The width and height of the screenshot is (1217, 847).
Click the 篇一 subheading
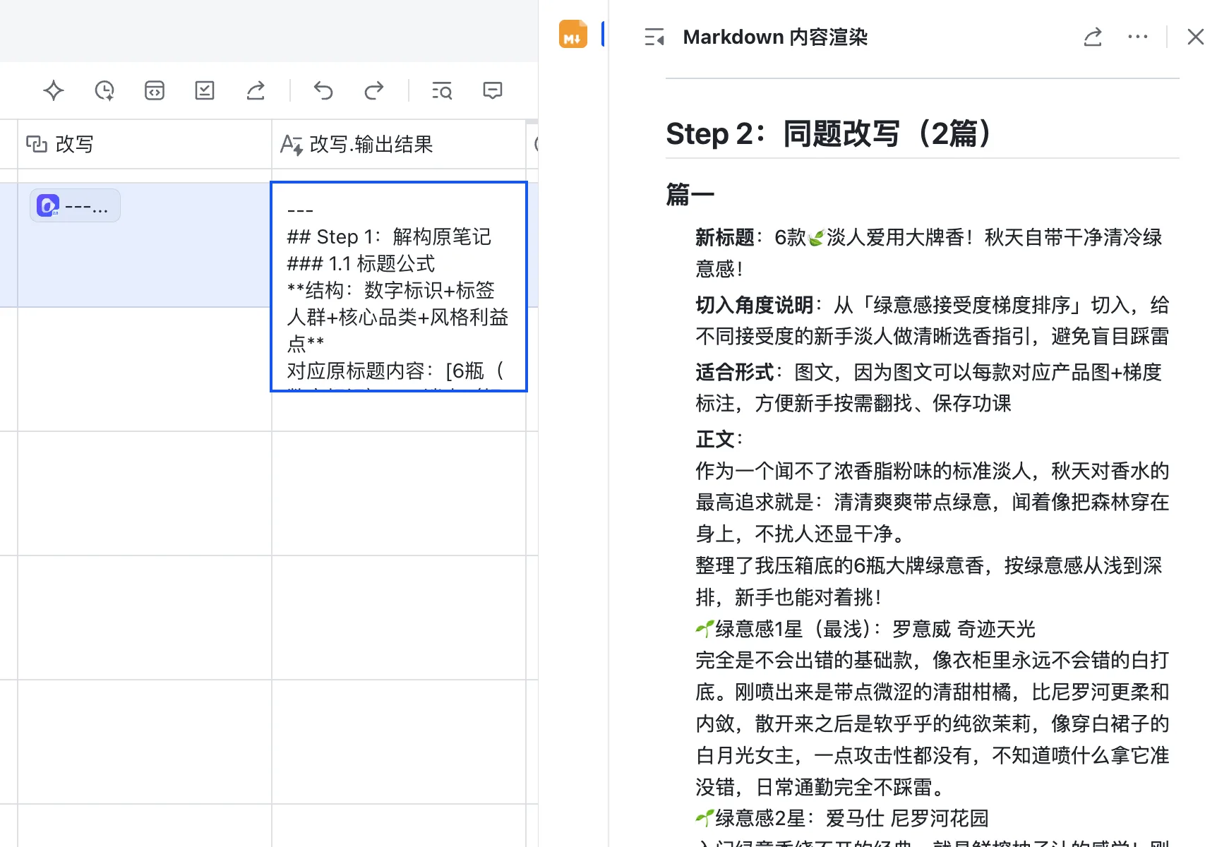click(x=690, y=193)
